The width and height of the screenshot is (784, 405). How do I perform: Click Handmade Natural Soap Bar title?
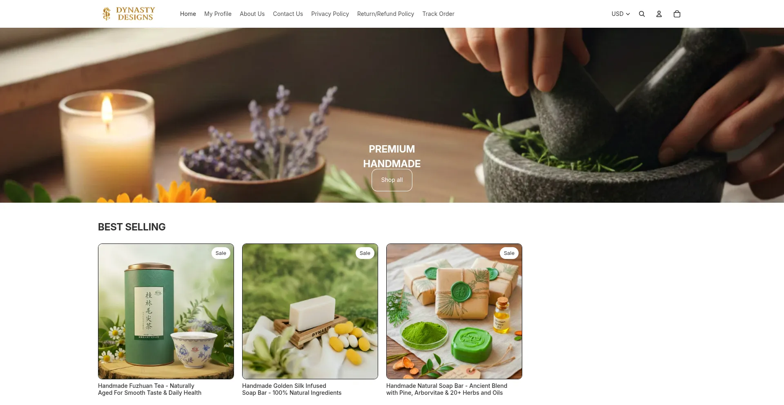447,389
